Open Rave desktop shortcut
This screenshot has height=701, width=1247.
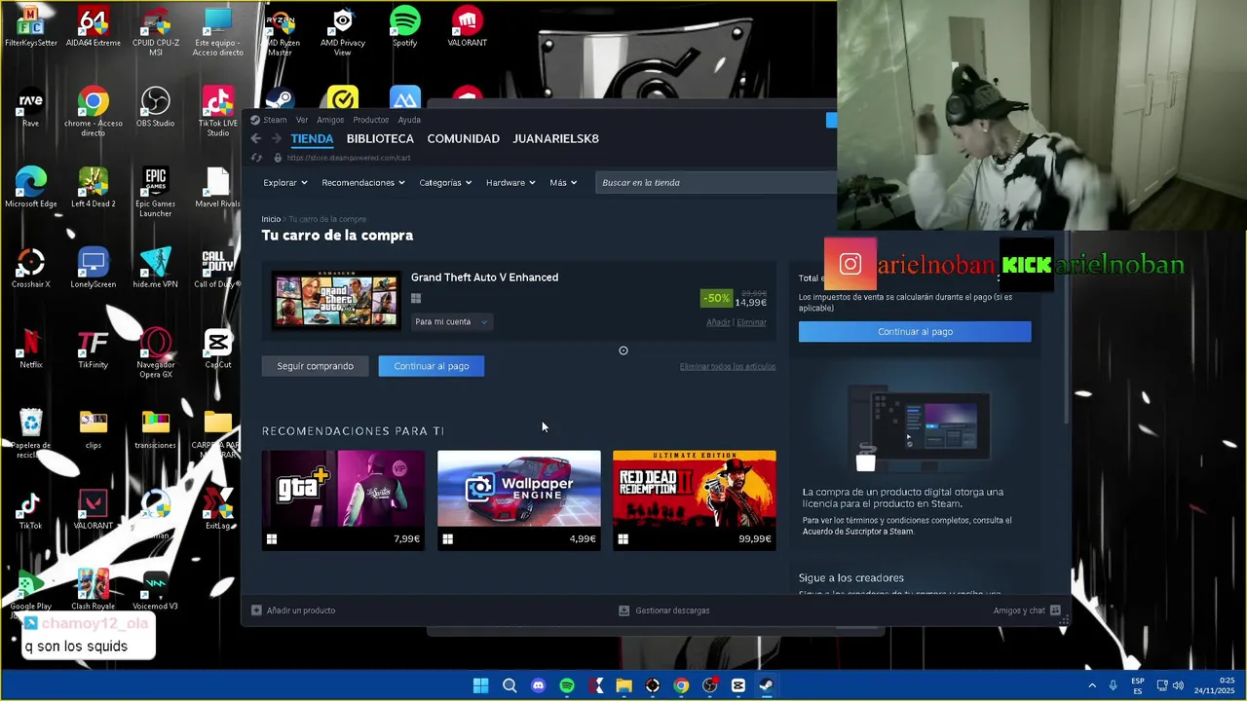tap(30, 107)
